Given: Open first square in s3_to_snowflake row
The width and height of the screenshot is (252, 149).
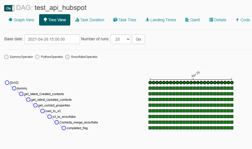Looking at the screenshot, I should [150, 116].
